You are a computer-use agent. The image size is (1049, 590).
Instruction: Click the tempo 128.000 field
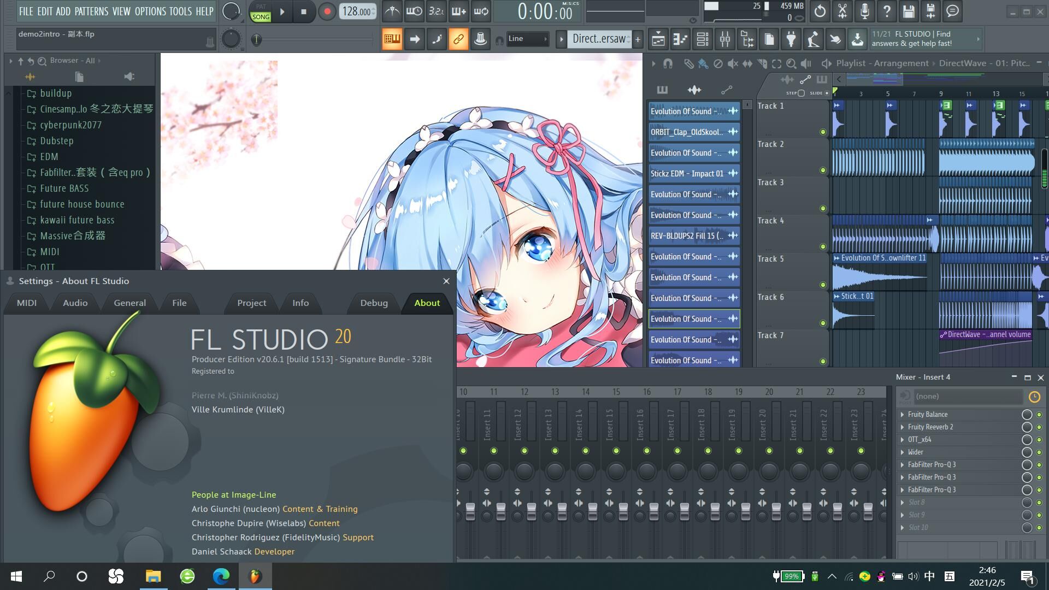[x=357, y=11]
